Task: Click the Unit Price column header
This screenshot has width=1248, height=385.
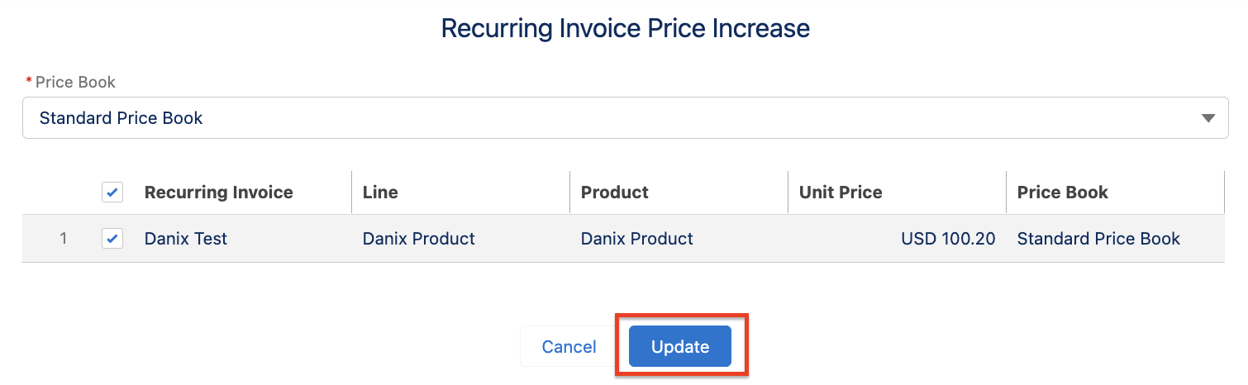Action: 841,192
